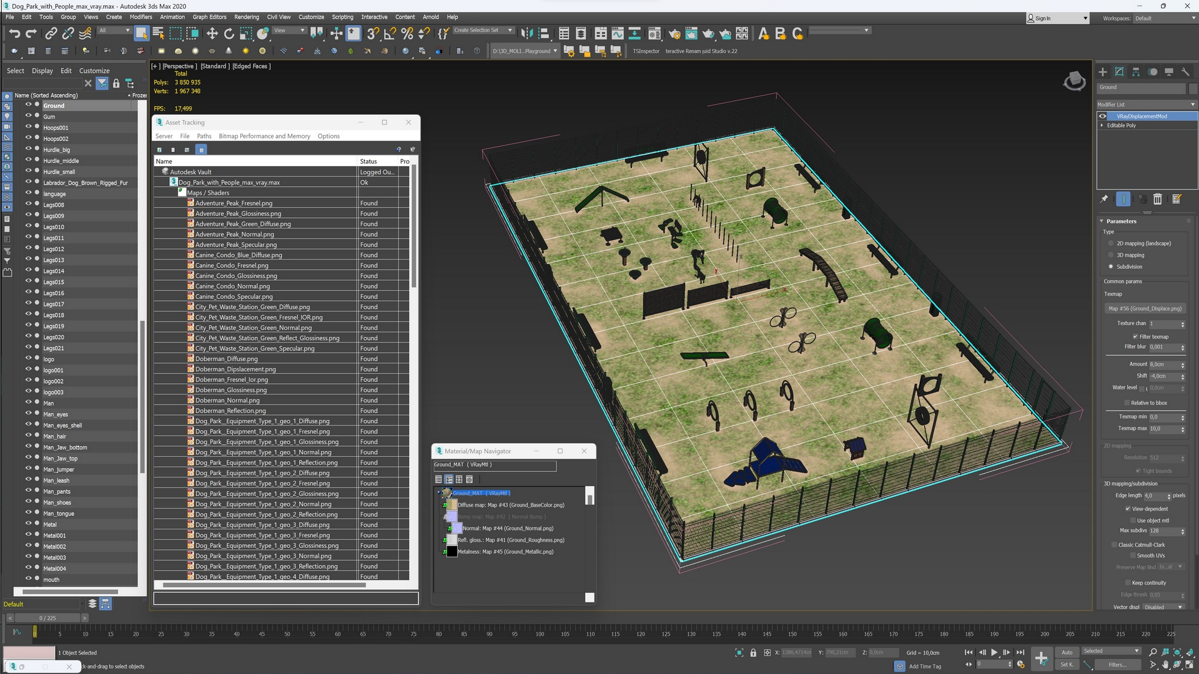This screenshot has height=674, width=1199.
Task: Choose the Rectangular Selection Region tool
Action: point(175,33)
